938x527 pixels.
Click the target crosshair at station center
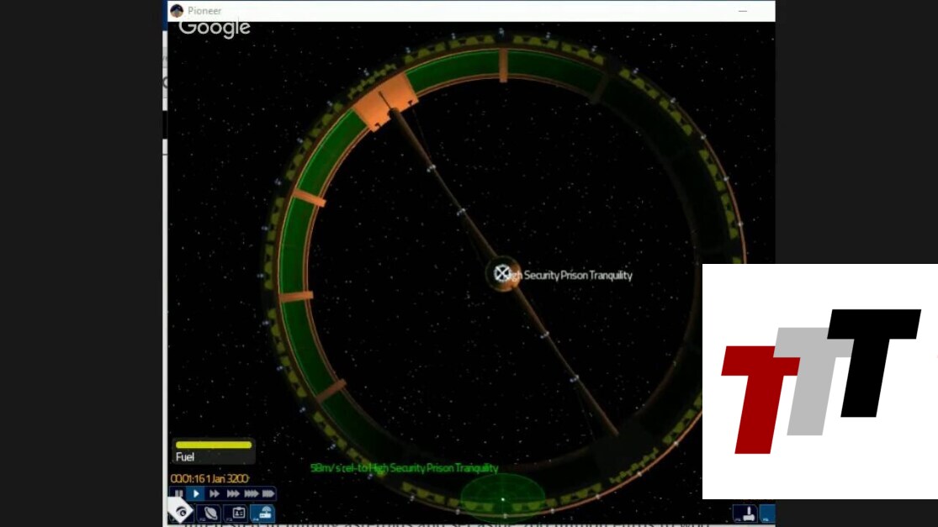pos(502,273)
